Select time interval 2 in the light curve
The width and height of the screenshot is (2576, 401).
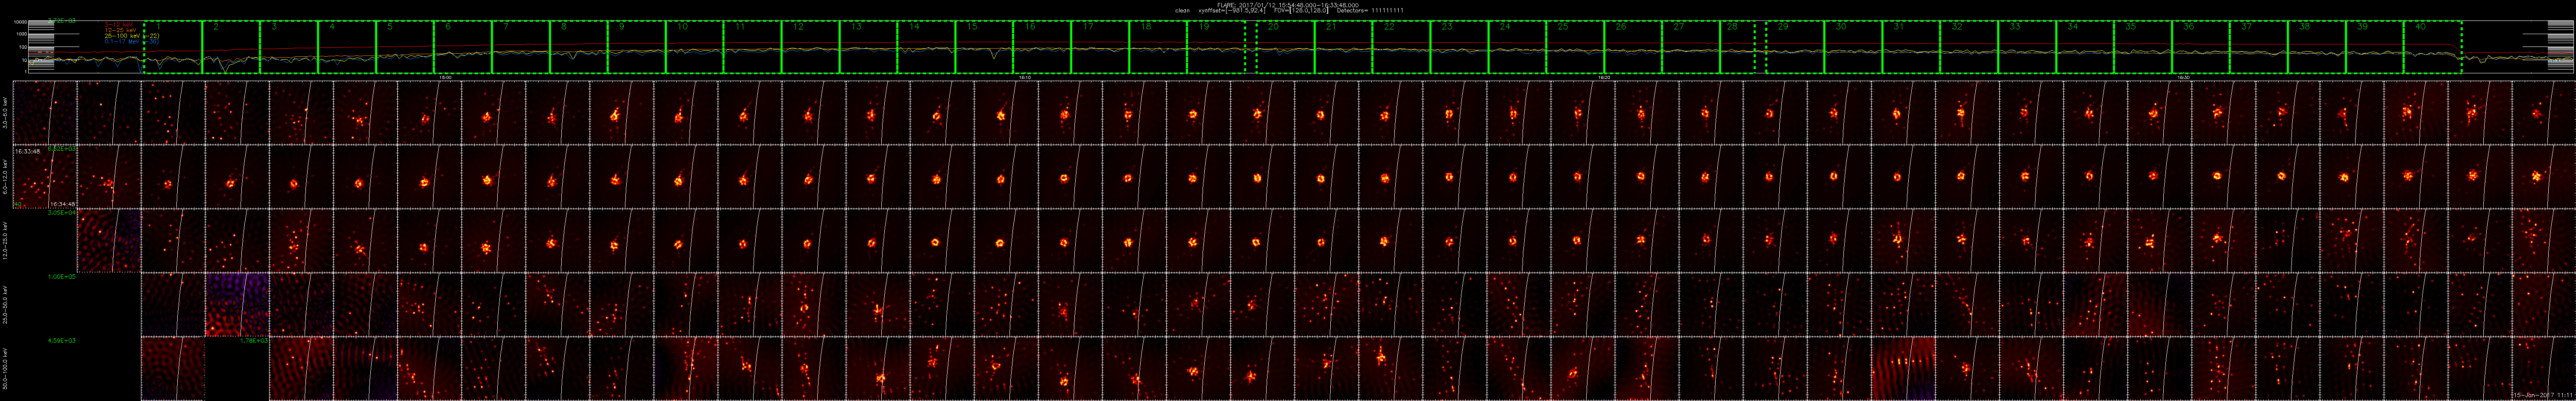point(231,47)
